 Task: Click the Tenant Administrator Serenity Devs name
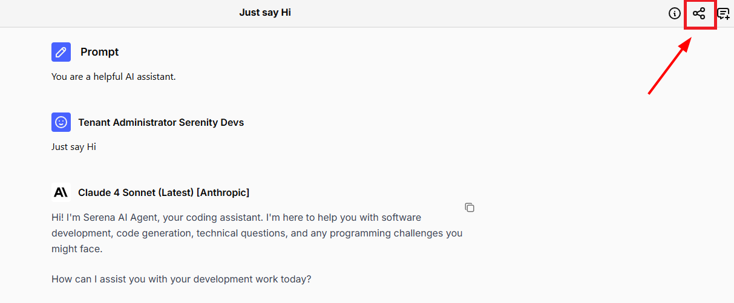pyautogui.click(x=161, y=122)
